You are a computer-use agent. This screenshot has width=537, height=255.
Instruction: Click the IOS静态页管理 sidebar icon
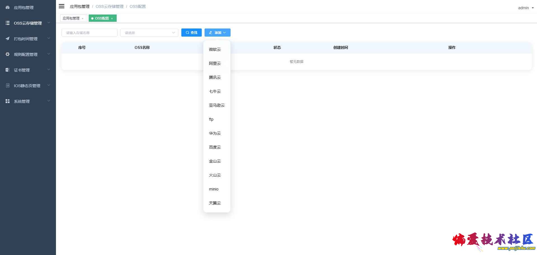pyautogui.click(x=8, y=85)
